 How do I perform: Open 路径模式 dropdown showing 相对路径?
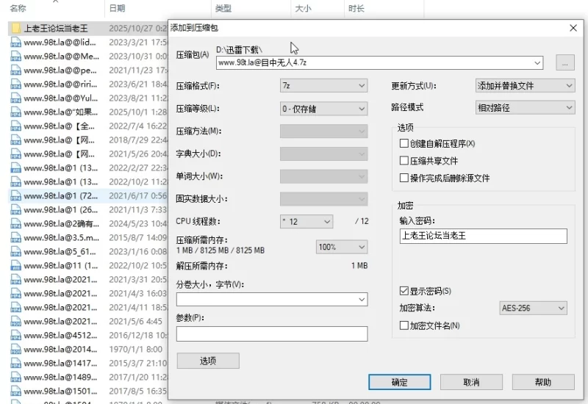click(x=525, y=108)
